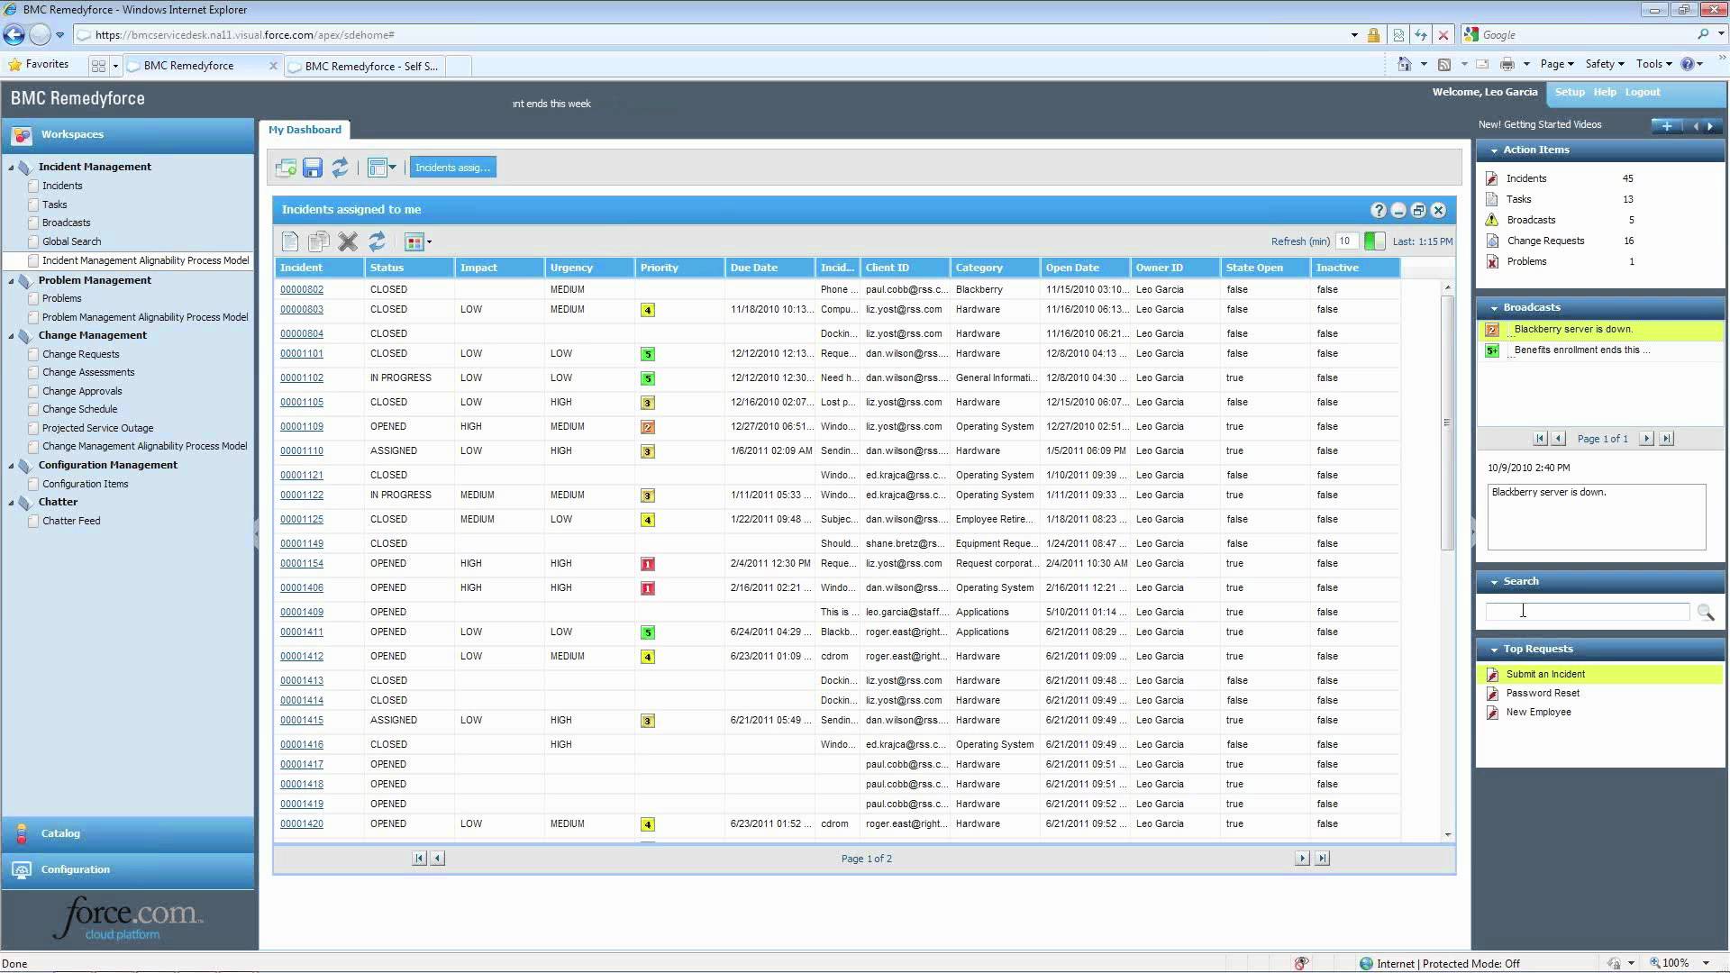Go to previous item in top banner arrows
This screenshot has height=973, width=1730.
(1696, 126)
